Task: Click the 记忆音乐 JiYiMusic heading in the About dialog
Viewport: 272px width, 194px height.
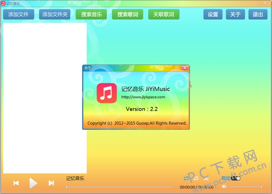Action: pyautogui.click(x=146, y=89)
